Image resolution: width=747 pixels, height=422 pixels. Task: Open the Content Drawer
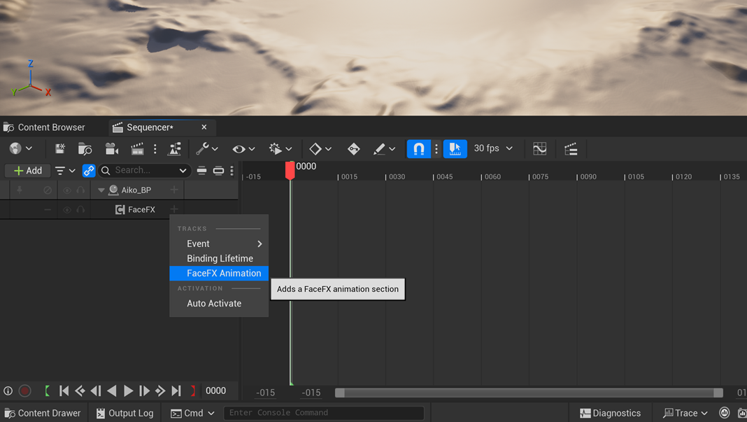[43, 413]
